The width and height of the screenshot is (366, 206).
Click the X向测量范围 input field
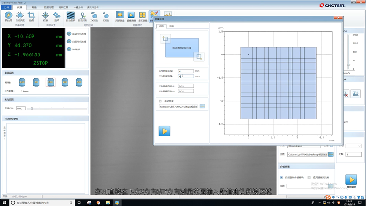[185, 71]
